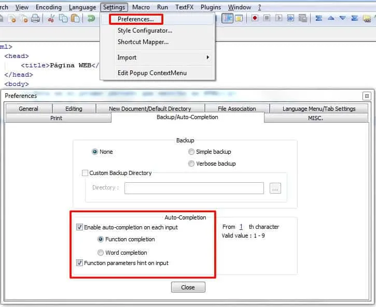Open the Macro menu
The width and height of the screenshot is (376, 307).
141,7
